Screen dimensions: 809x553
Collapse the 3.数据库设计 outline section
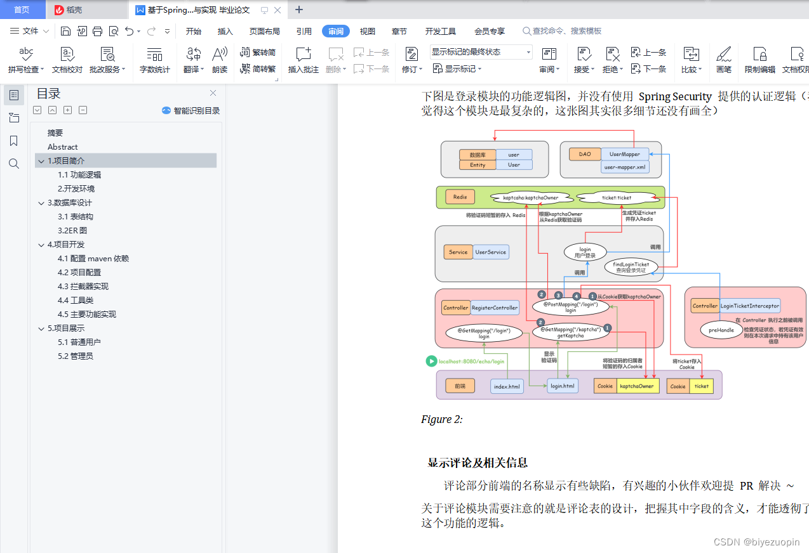pyautogui.click(x=41, y=203)
